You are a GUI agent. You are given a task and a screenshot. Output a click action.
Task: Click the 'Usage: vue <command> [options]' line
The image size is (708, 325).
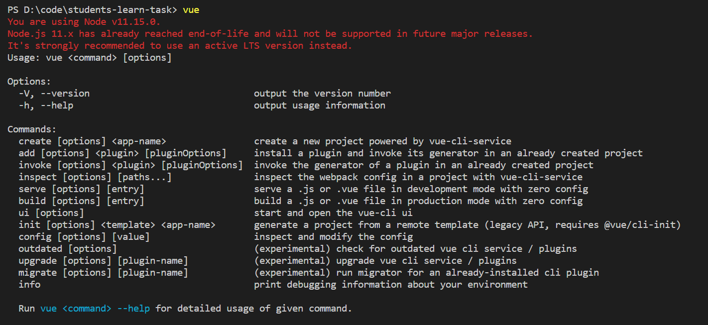(x=90, y=58)
